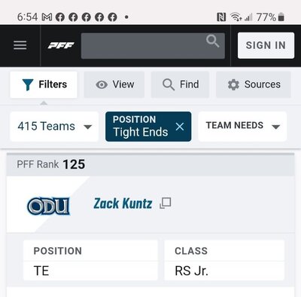Tap the Gmail notification icon in status bar
The width and height of the screenshot is (301, 297).
tap(47, 17)
